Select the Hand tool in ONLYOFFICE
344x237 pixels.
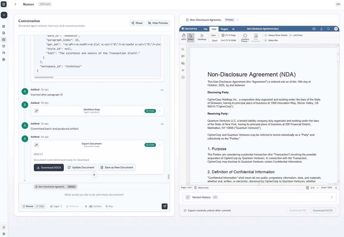[183, 36]
